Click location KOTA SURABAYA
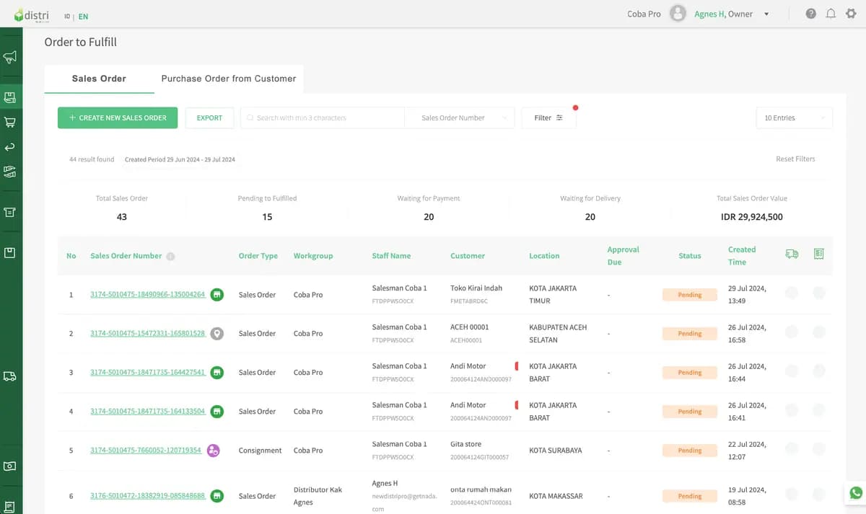 click(x=557, y=451)
